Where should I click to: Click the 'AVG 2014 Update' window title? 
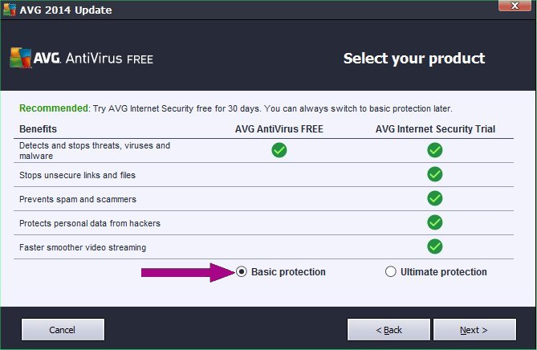click(66, 10)
